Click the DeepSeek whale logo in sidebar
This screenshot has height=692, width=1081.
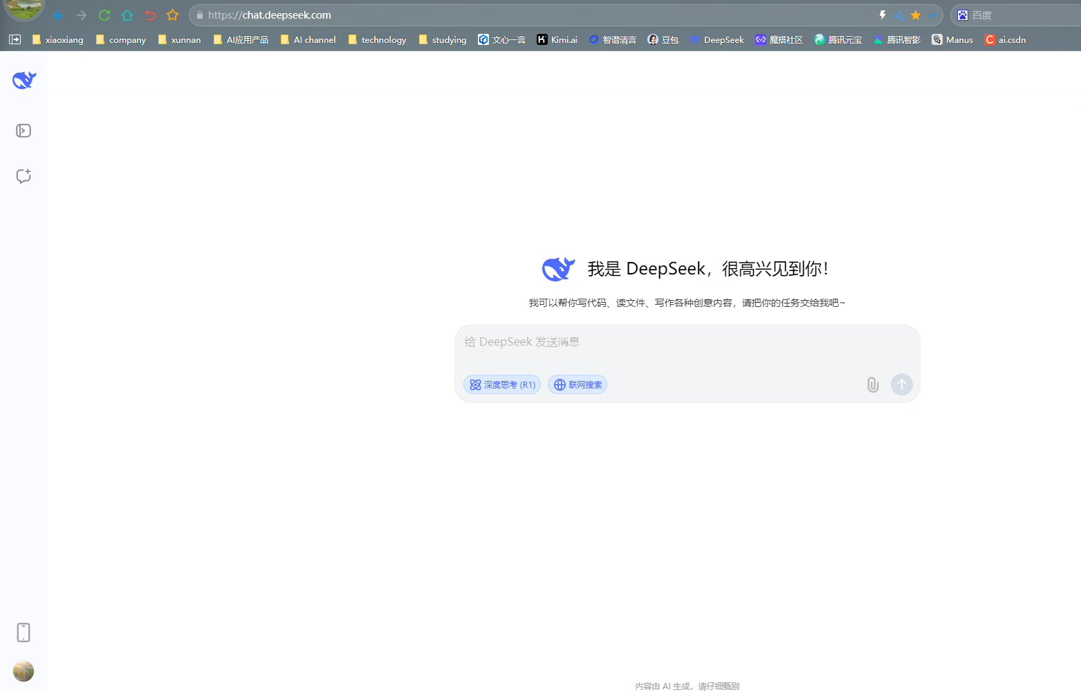point(24,80)
